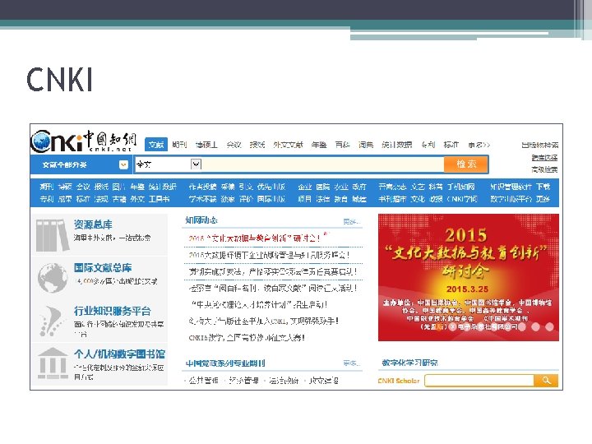592x444 pixels.
Task: Switch to the 博硕士 tab
Action: tap(206, 145)
